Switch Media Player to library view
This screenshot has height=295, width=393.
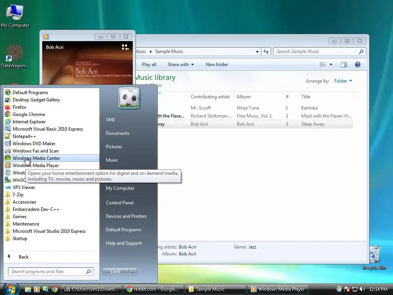[125, 47]
